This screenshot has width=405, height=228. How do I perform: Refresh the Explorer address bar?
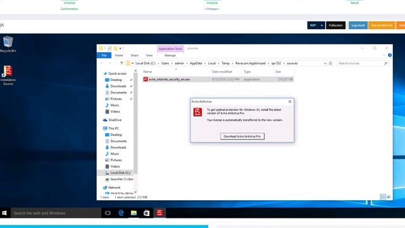330,63
